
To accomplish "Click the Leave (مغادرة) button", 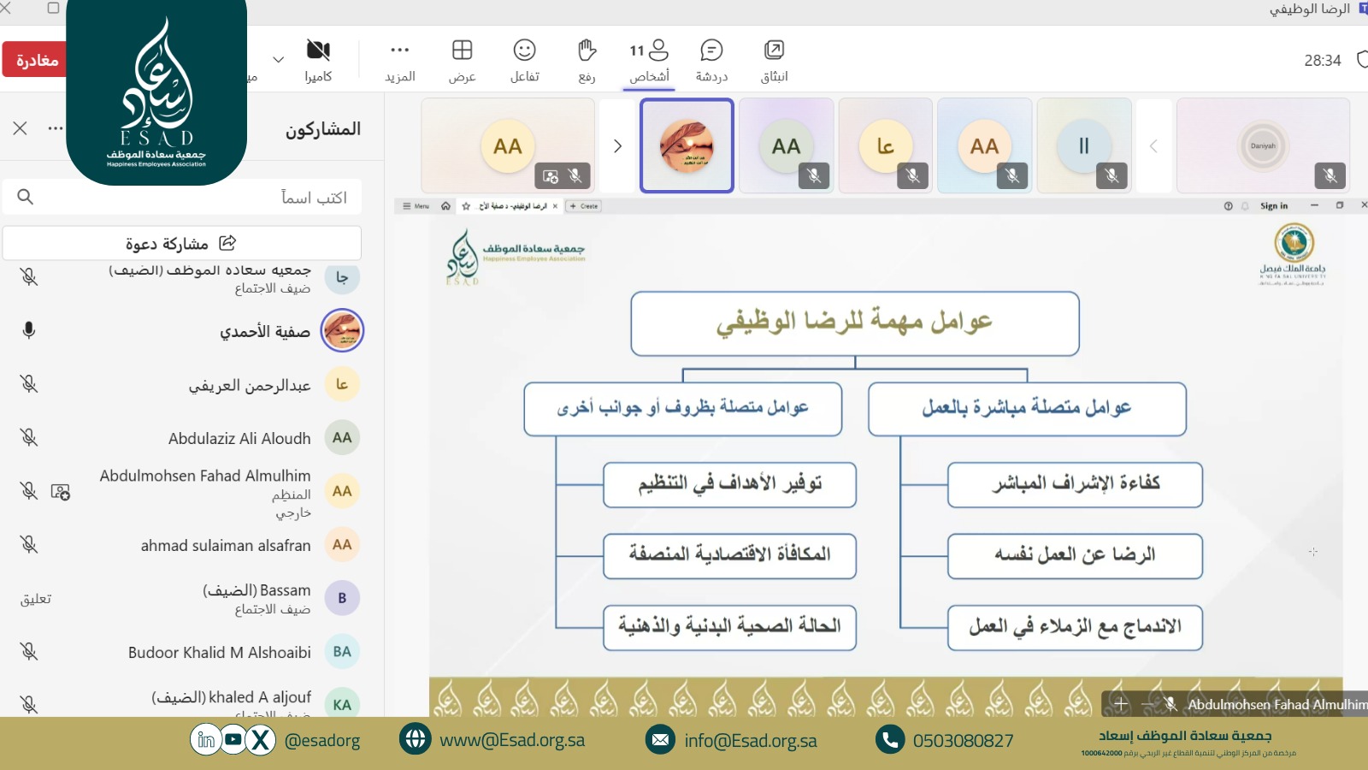I will 36,60.
